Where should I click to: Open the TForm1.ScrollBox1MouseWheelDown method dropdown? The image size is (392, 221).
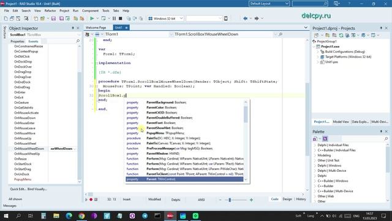(x=275, y=34)
